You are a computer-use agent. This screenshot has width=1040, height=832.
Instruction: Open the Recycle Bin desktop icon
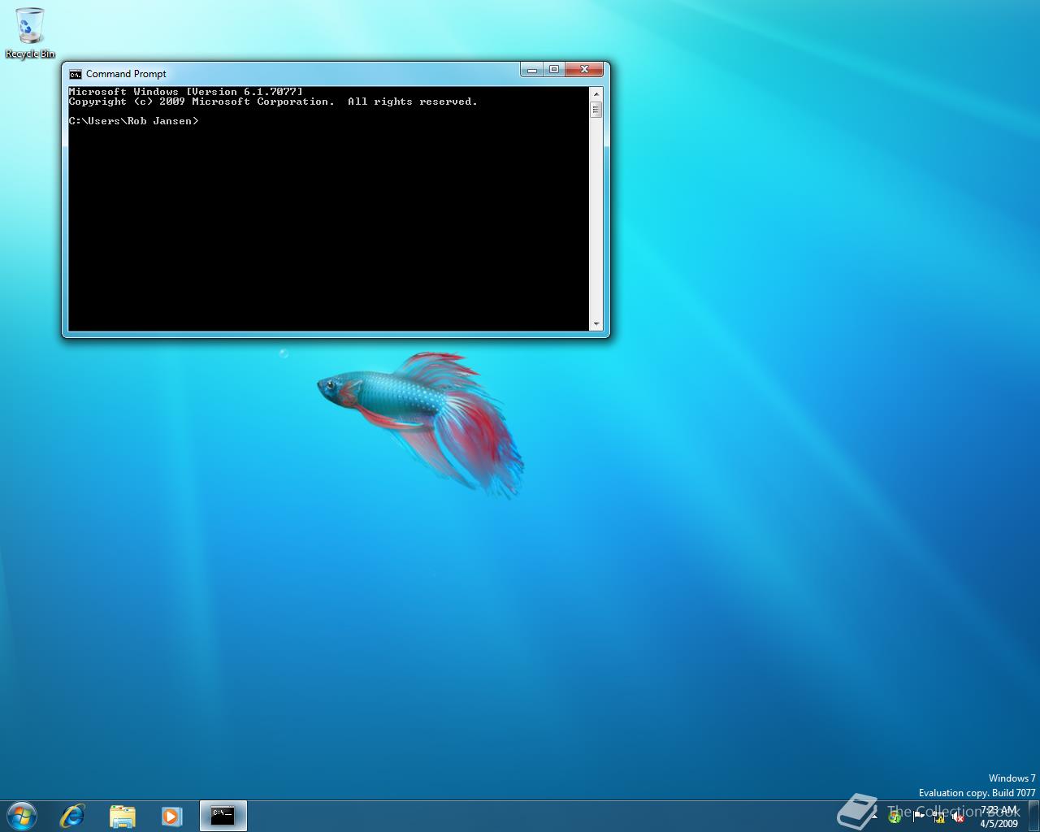[x=30, y=32]
